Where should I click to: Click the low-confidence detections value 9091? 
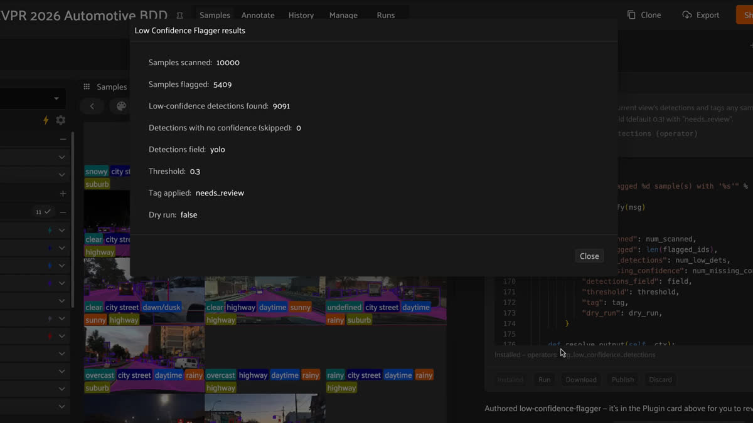[281, 107]
